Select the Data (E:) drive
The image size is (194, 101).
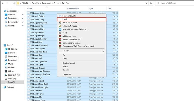(x=11, y=82)
